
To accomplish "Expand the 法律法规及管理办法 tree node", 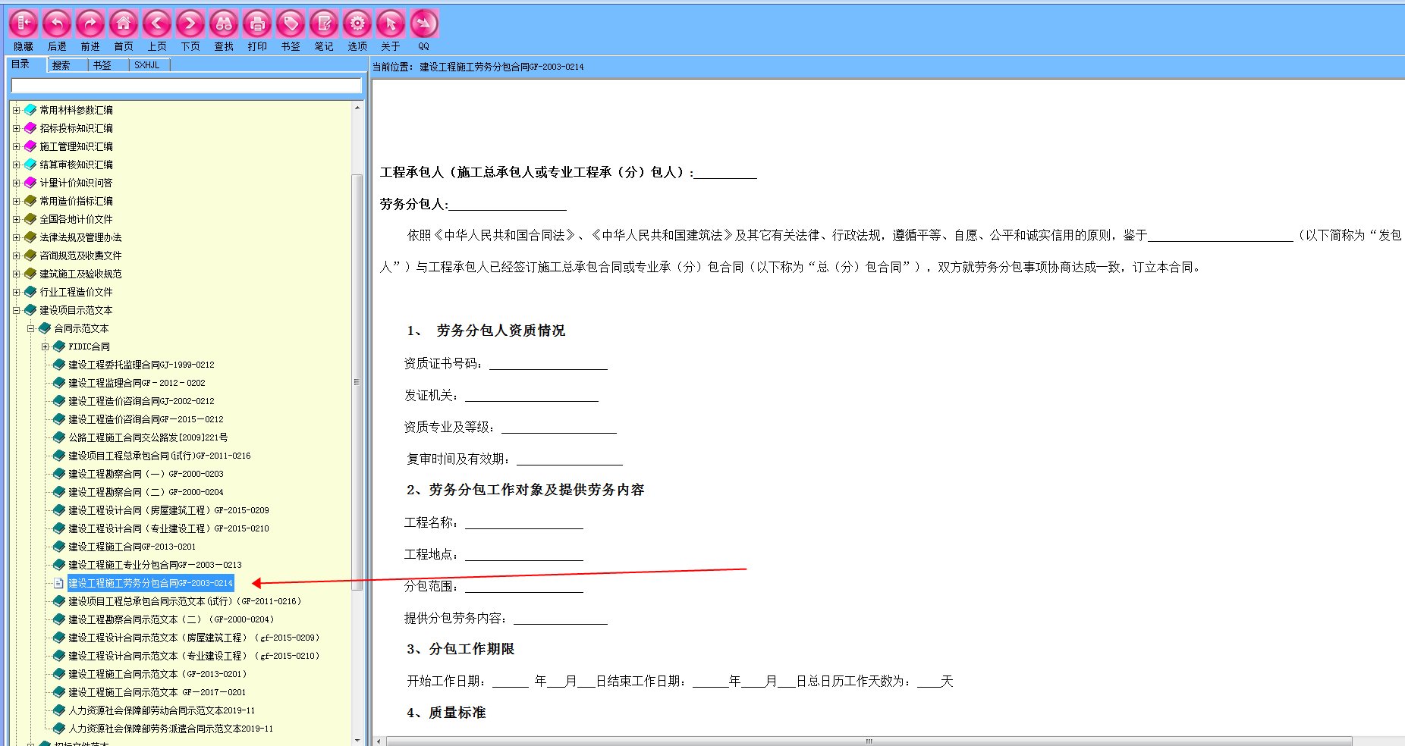I will click(x=16, y=237).
